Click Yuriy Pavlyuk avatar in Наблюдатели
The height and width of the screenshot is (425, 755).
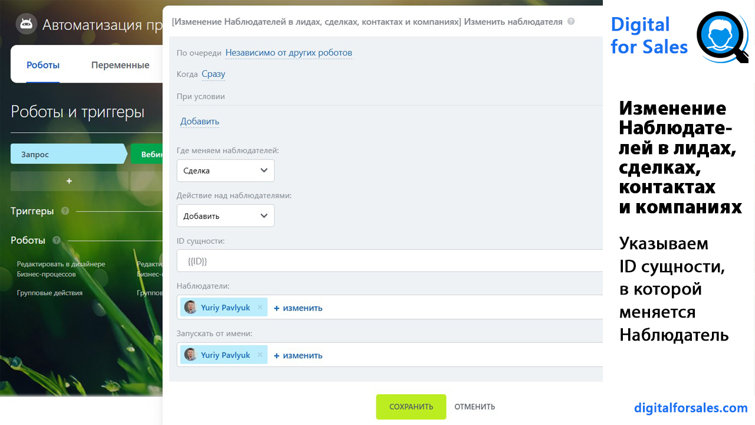pos(191,308)
